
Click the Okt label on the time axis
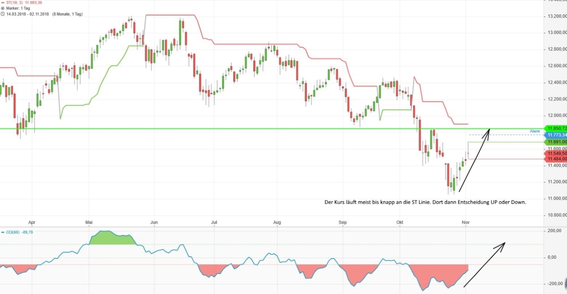pyautogui.click(x=399, y=222)
